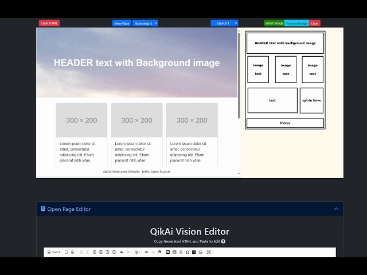Click the Lorem ipsum text in first card
Screen dimensions: 367x275
(x=77, y=152)
